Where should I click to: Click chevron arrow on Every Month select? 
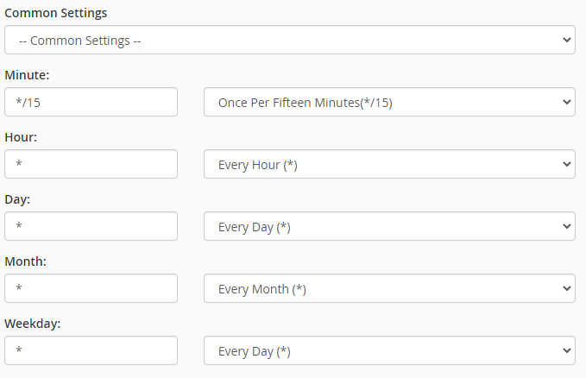pos(566,288)
